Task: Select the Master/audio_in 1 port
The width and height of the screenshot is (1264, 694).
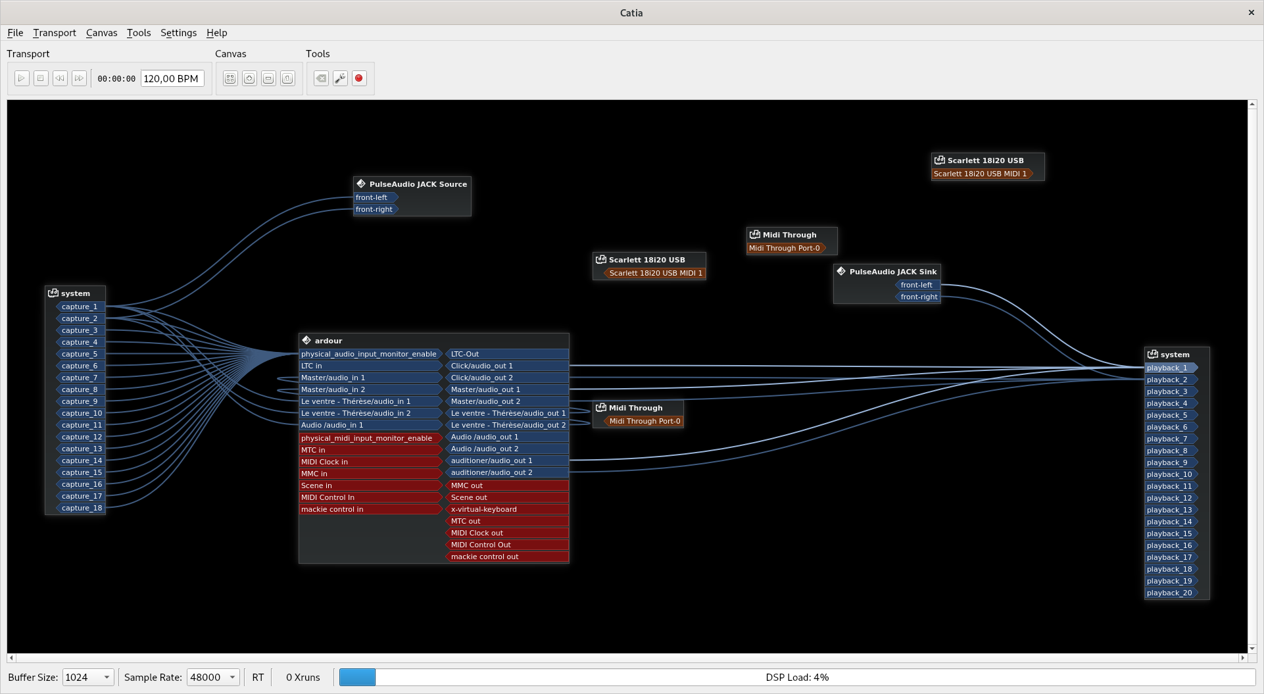Action: coord(371,378)
